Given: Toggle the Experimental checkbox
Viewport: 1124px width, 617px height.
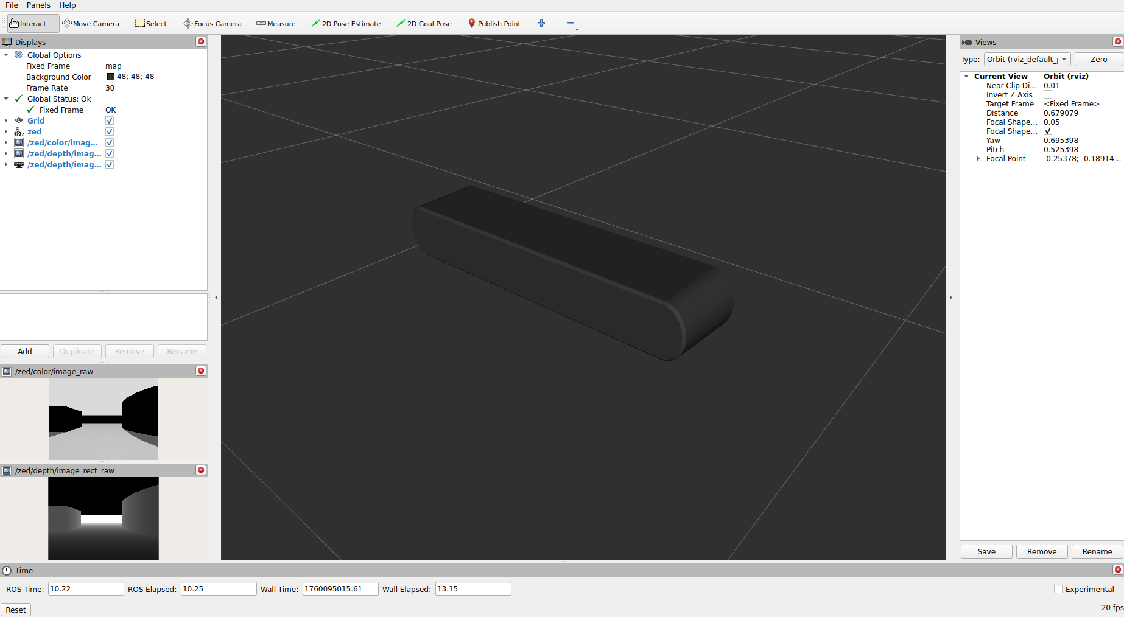Looking at the screenshot, I should 1058,589.
